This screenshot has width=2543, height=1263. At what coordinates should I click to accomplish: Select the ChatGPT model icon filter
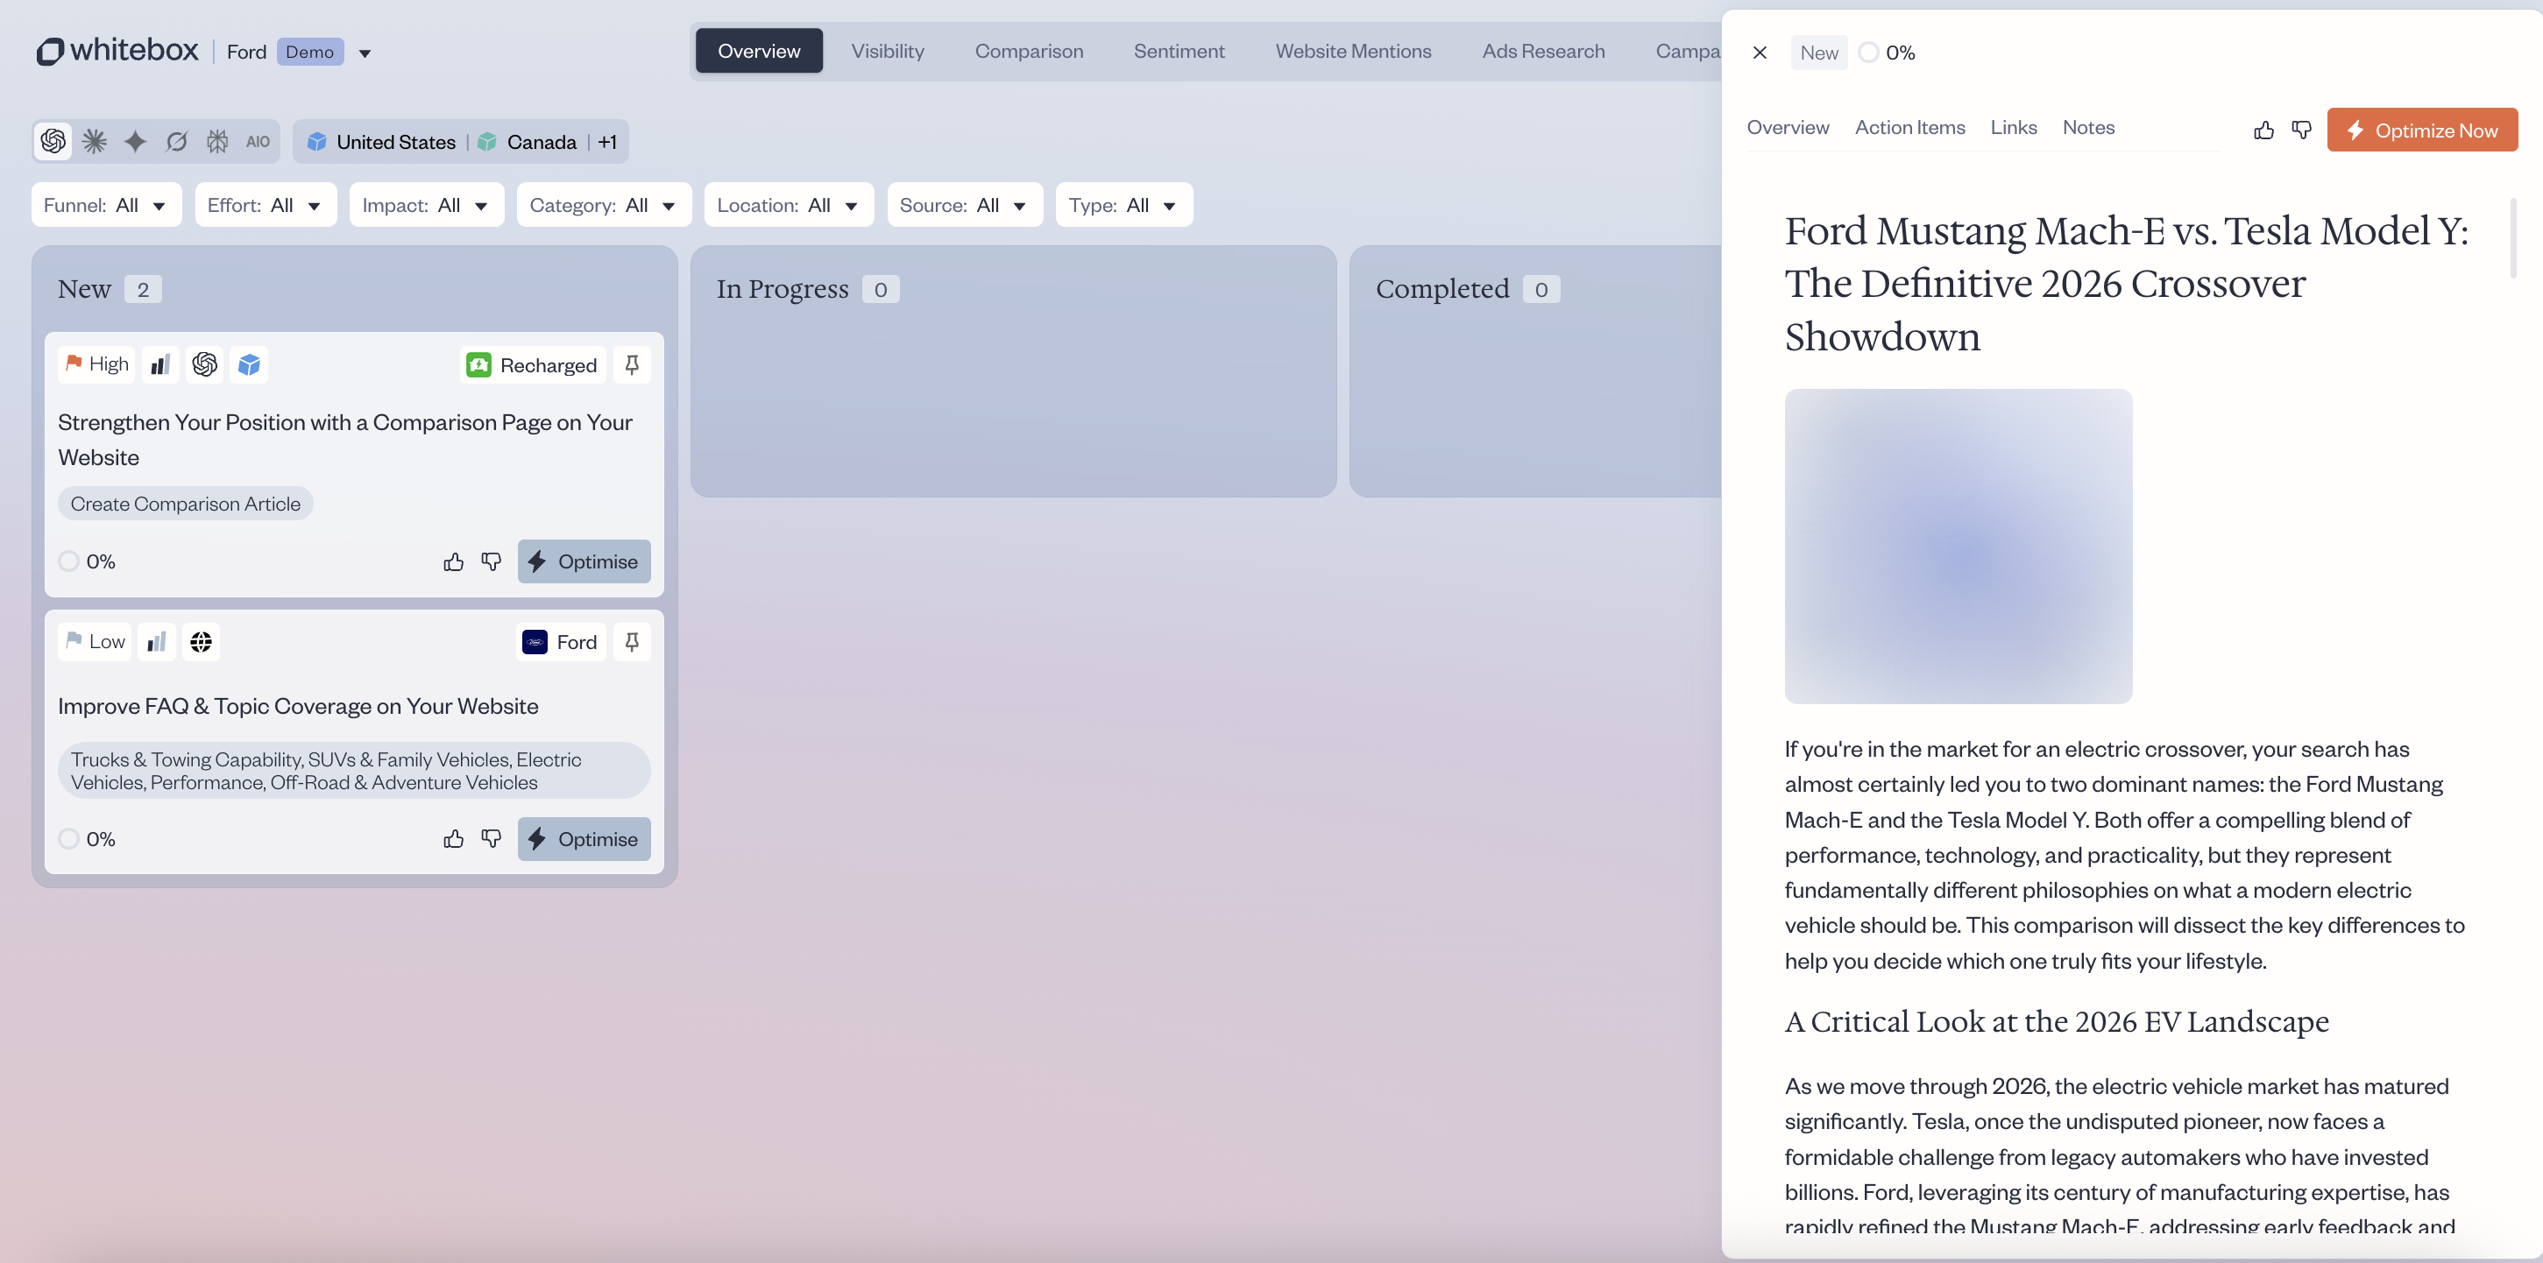click(x=53, y=141)
